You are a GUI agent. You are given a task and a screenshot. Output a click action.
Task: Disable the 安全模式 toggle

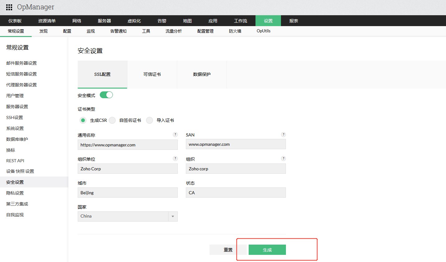pyautogui.click(x=106, y=95)
